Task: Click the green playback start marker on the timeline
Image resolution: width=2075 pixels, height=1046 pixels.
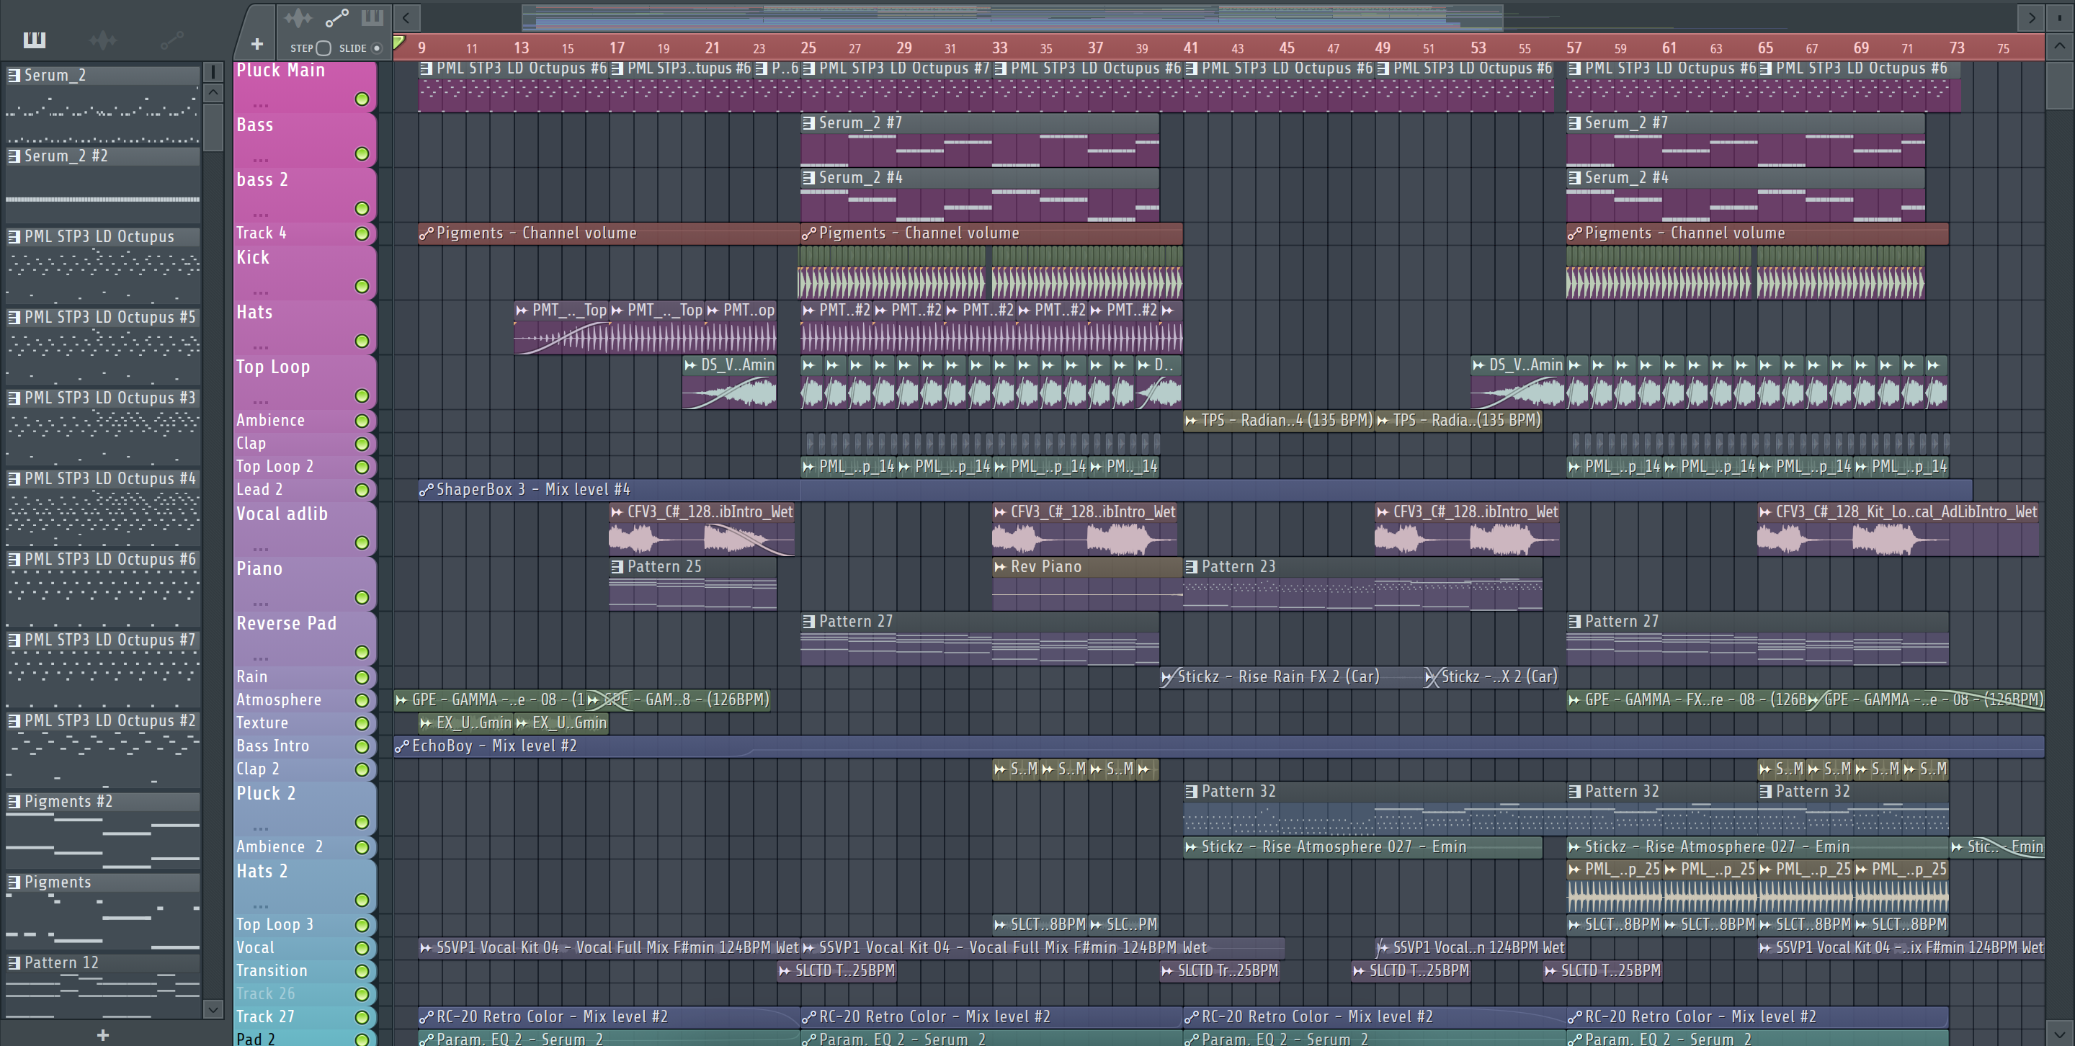Action: (x=398, y=42)
